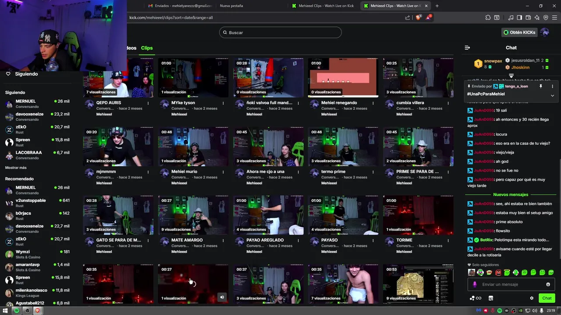Toggle the browser sidebar panel icon
This screenshot has height=315, width=561.
coord(519,17)
